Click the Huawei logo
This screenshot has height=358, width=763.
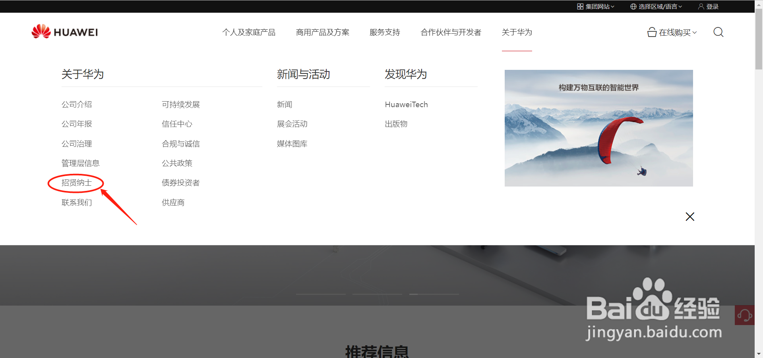[x=64, y=32]
